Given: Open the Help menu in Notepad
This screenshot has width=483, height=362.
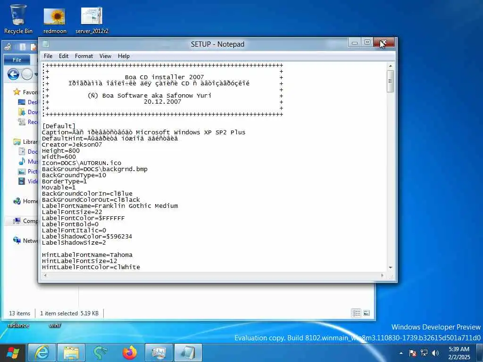Looking at the screenshot, I should 124,56.
